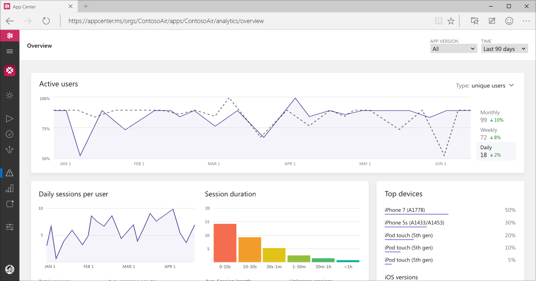Open the sun-shaped Getting Started icon
The height and width of the screenshot is (281, 536).
click(10, 96)
